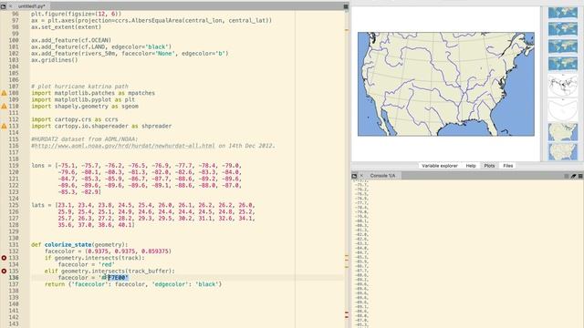
Task: Select the white outline world map thumbnail
Action: click(x=563, y=86)
